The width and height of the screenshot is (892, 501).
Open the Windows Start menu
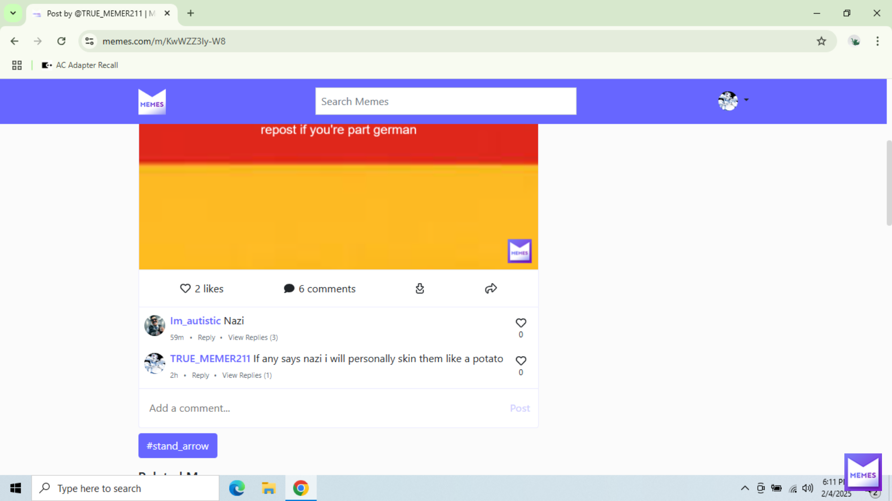pos(16,488)
